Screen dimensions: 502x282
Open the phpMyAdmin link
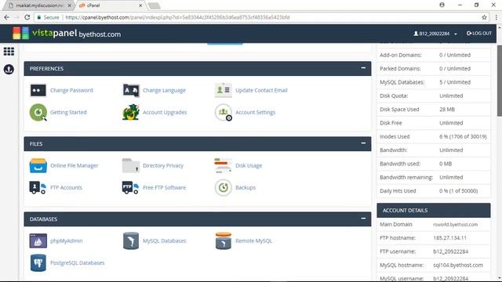pos(66,240)
